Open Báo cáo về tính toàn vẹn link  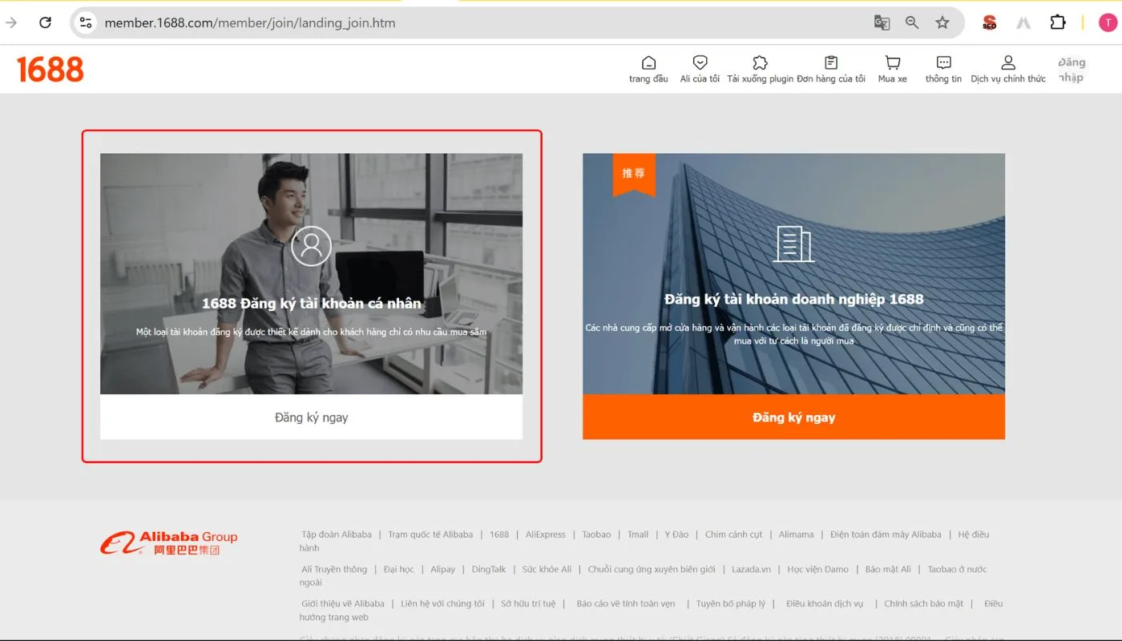click(626, 603)
